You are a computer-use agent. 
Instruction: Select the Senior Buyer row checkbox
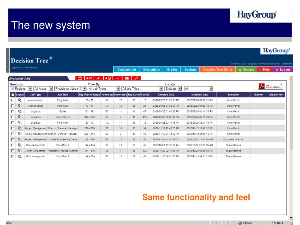pyautogui.click(x=13, y=117)
